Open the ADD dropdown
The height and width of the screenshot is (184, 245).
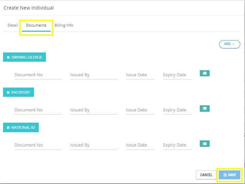click(229, 44)
